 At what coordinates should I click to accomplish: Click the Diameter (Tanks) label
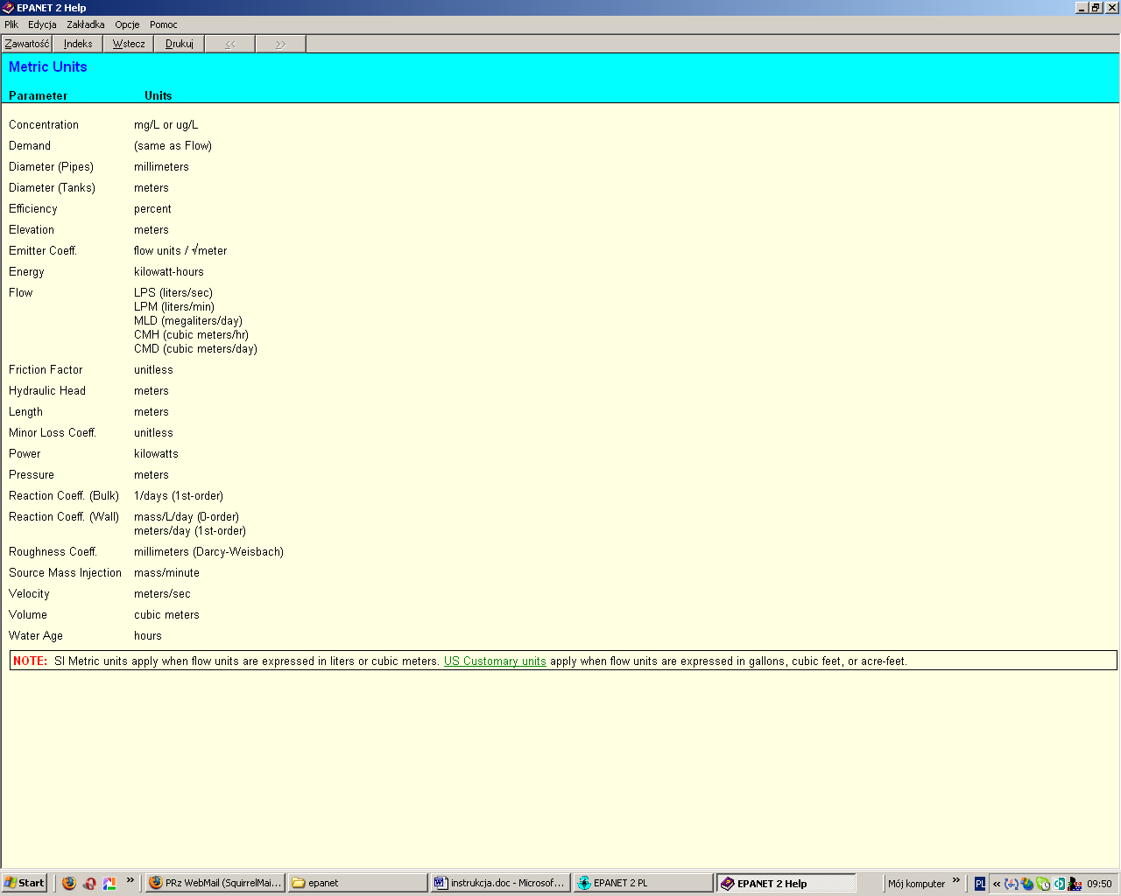pos(52,188)
